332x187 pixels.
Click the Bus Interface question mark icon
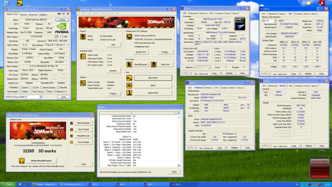click(x=68, y=45)
